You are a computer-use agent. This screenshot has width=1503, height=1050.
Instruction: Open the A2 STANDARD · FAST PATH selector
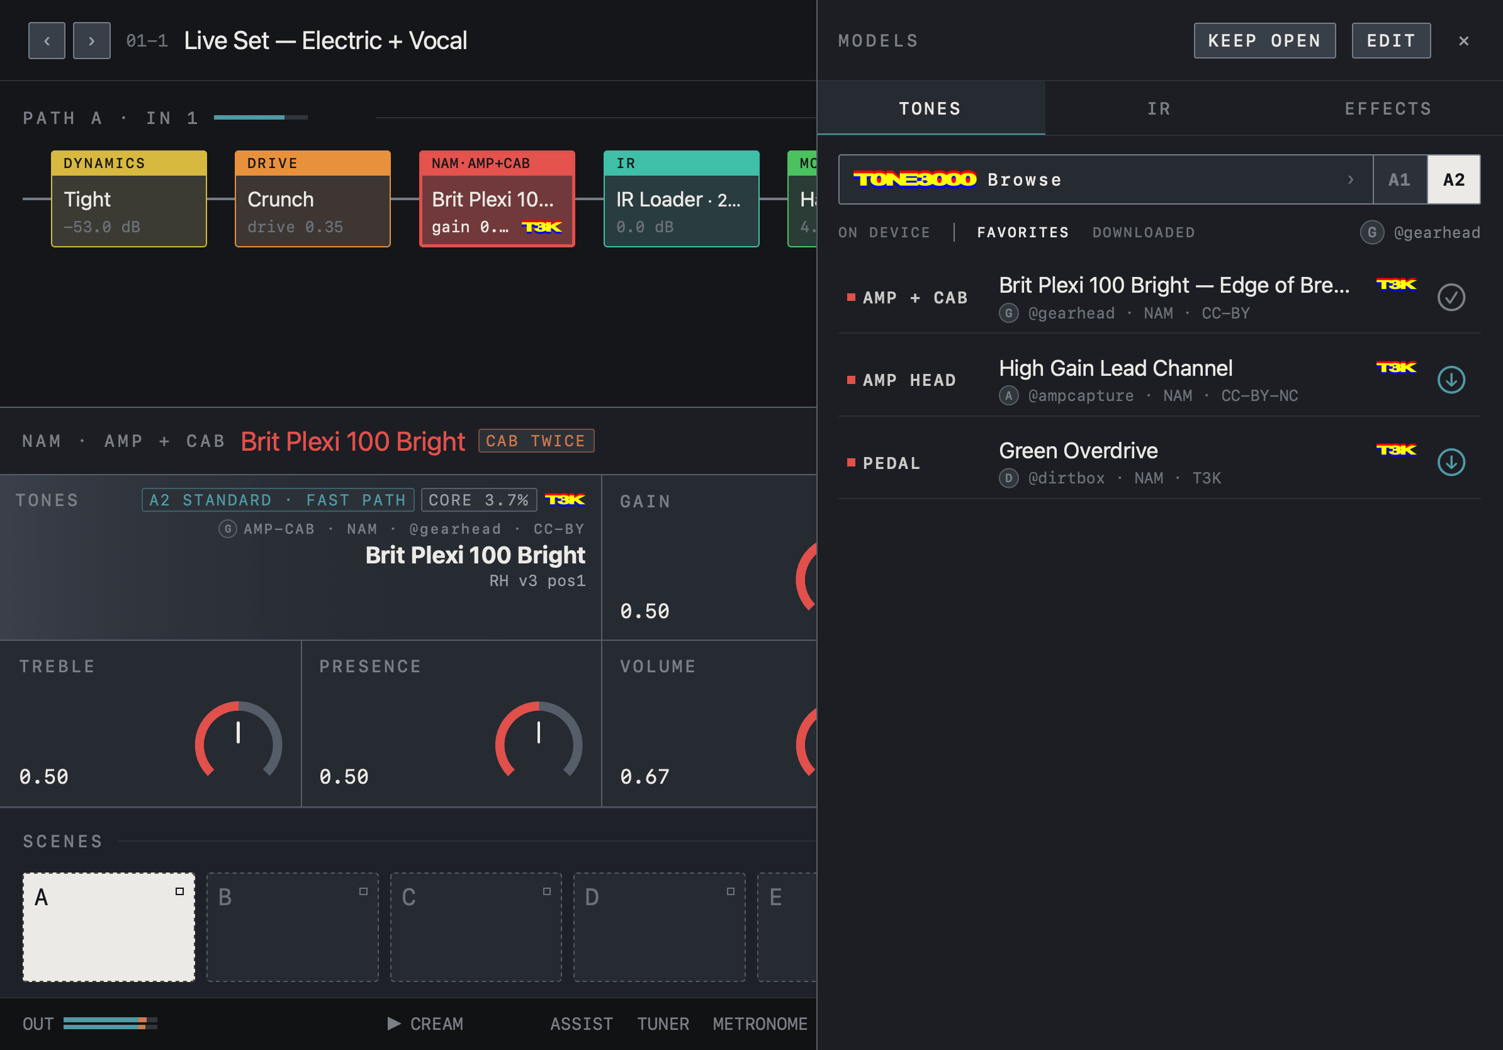[278, 500]
